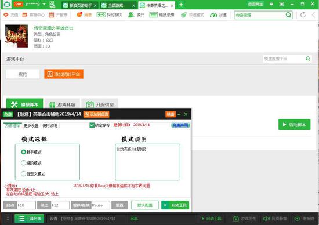
Task: Select the 搜狗 platform button
Action: (x=23, y=74)
